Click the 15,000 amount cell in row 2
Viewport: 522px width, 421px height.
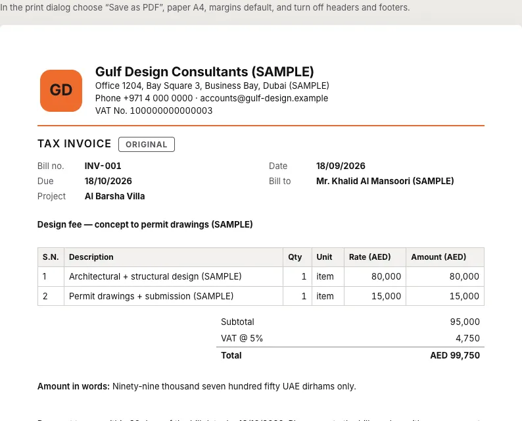click(445, 296)
